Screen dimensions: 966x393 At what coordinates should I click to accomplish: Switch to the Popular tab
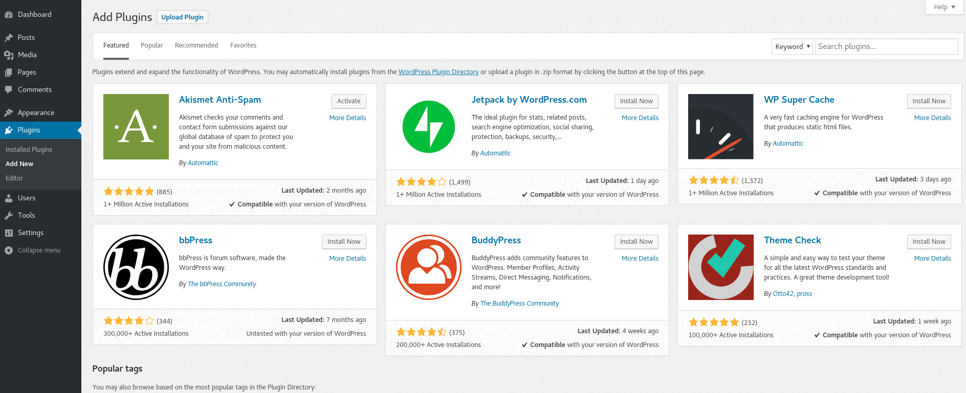[152, 45]
